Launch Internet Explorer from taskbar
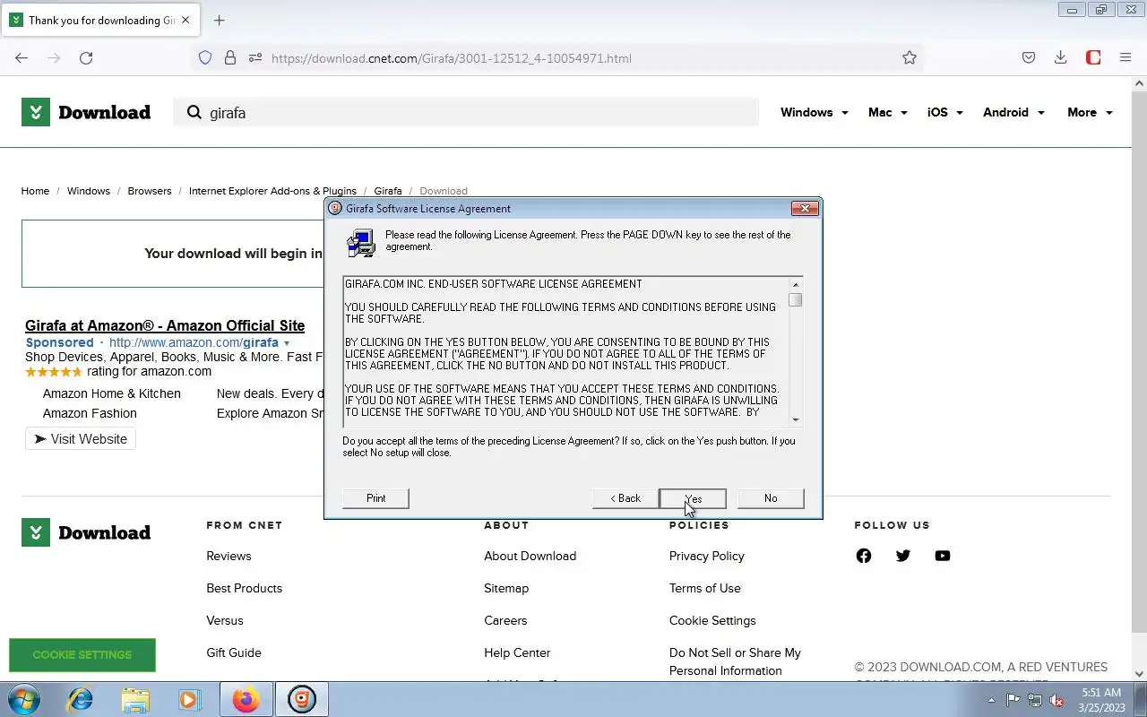 [81, 699]
